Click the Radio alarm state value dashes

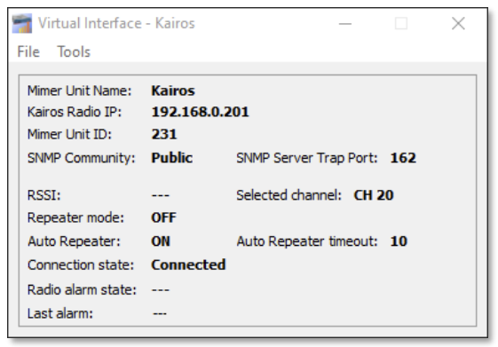(x=161, y=289)
